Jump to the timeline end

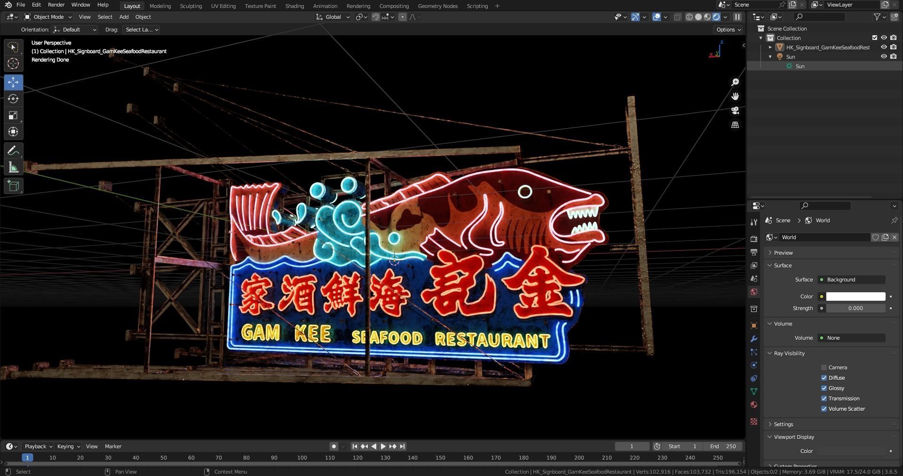point(402,446)
